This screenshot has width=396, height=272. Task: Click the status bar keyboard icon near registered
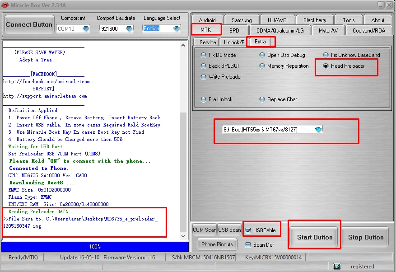337,266
